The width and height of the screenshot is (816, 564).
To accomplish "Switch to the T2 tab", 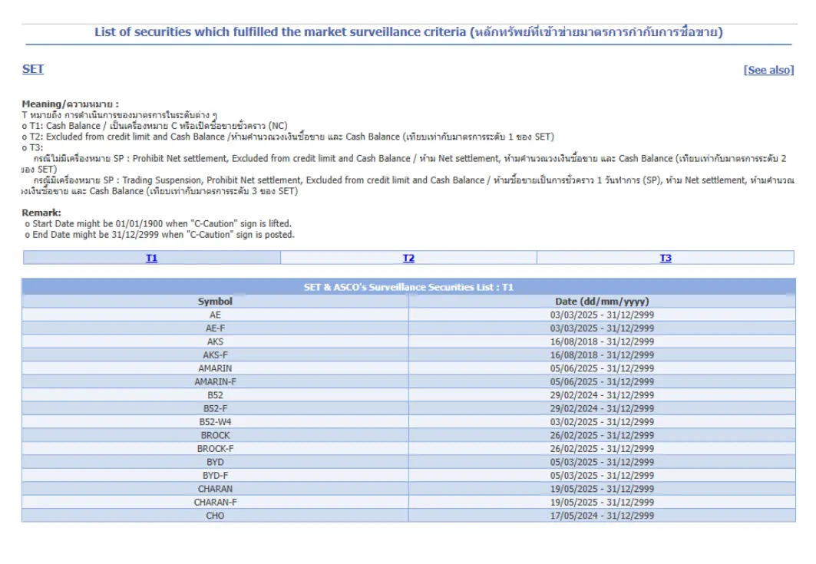I will tap(408, 259).
